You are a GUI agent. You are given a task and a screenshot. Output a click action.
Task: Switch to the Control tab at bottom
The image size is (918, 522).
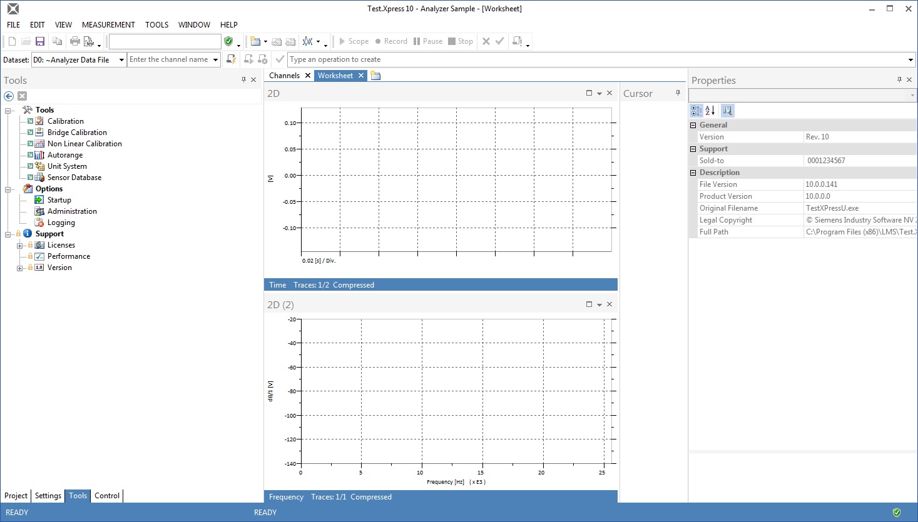point(107,496)
